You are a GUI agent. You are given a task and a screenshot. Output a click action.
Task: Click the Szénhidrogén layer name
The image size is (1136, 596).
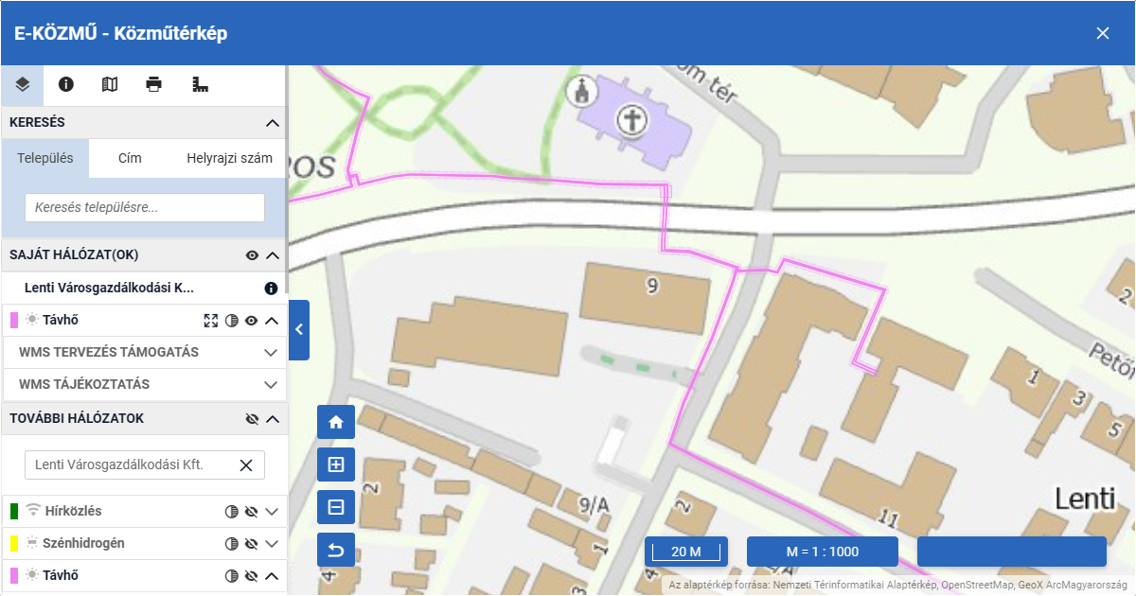click(84, 544)
